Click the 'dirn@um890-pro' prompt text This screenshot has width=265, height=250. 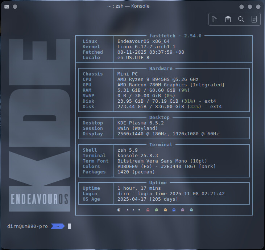click(x=28, y=226)
